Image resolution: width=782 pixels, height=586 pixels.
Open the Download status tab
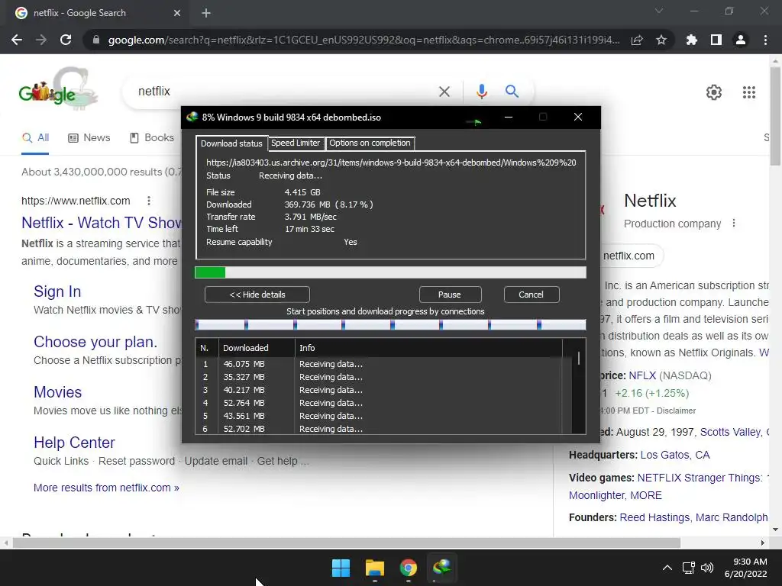tap(231, 143)
